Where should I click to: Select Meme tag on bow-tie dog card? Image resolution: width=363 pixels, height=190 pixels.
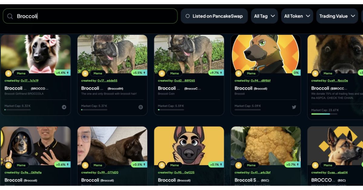pos(21,73)
